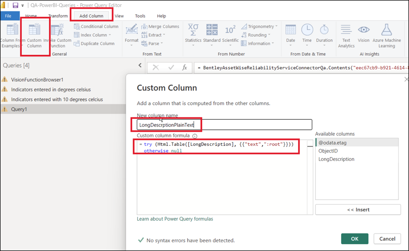Viewport: 409px width, 251px height.
Task: Click the Save icon in title bar
Action: [16, 5]
